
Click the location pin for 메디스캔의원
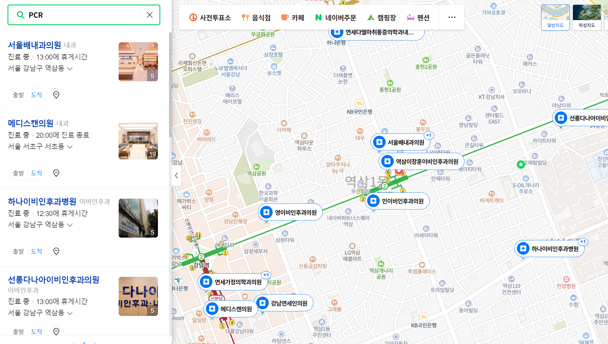[x=56, y=173]
